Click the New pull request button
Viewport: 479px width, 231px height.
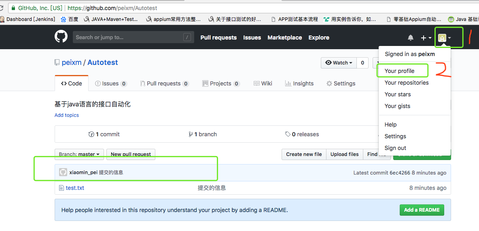[x=131, y=154]
